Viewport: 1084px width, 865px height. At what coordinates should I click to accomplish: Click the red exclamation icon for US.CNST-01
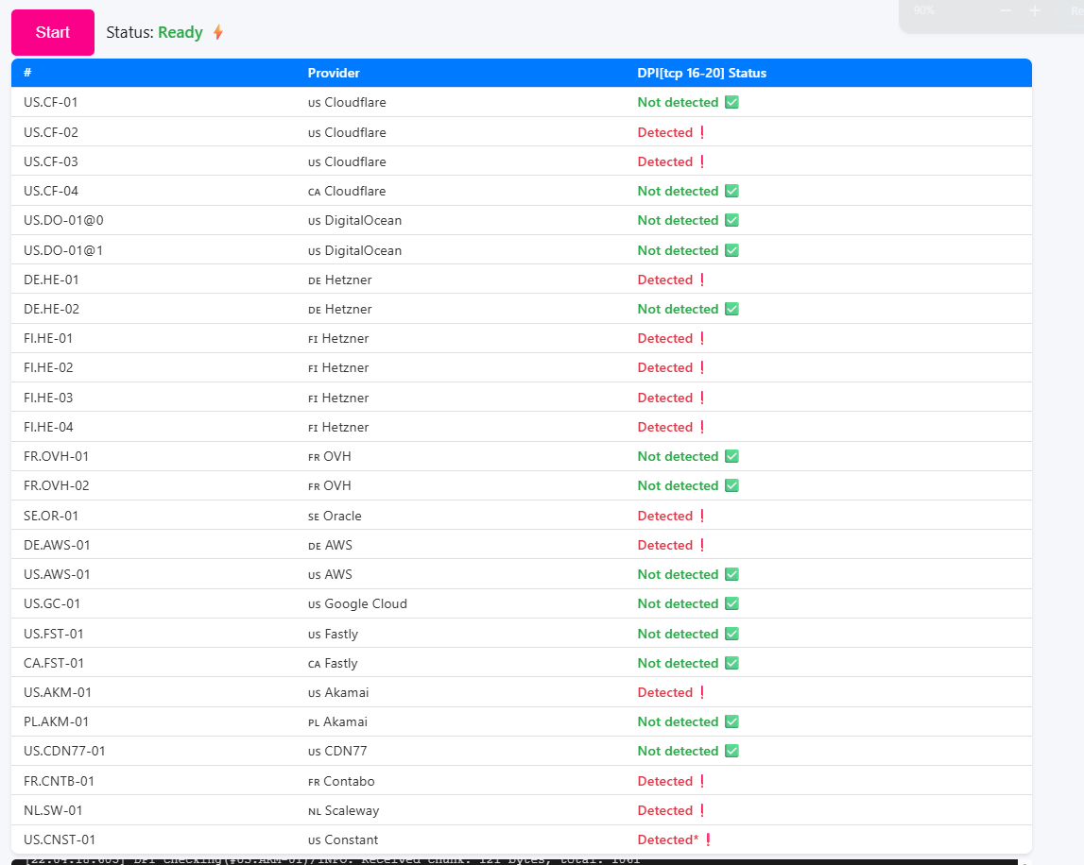[x=709, y=840]
